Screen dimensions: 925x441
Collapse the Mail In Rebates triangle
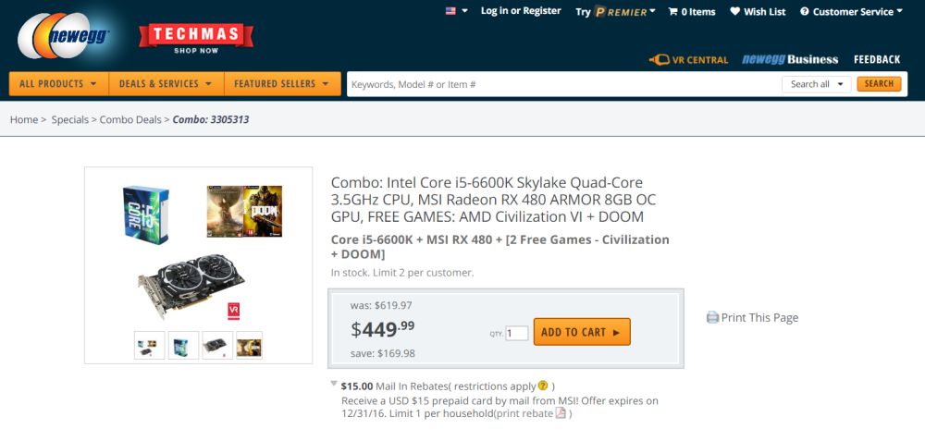[334, 385]
